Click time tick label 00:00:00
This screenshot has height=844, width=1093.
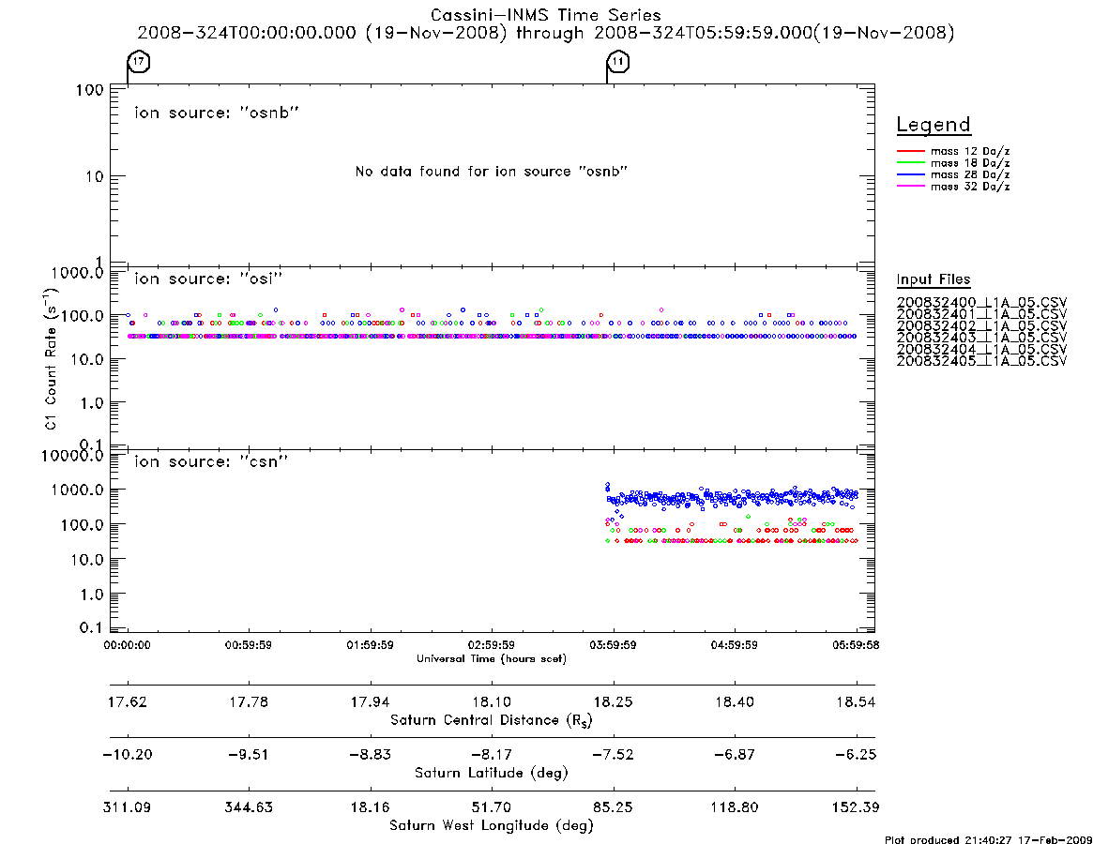tap(127, 645)
